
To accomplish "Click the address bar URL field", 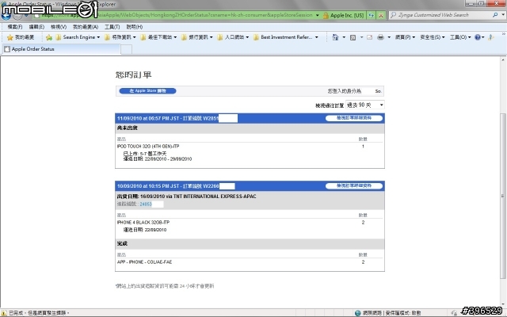I will tap(174, 15).
